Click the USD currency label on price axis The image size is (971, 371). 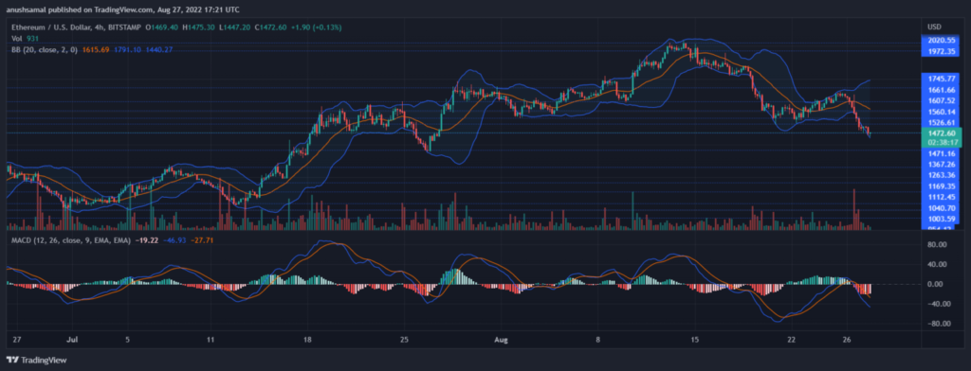pos(934,27)
